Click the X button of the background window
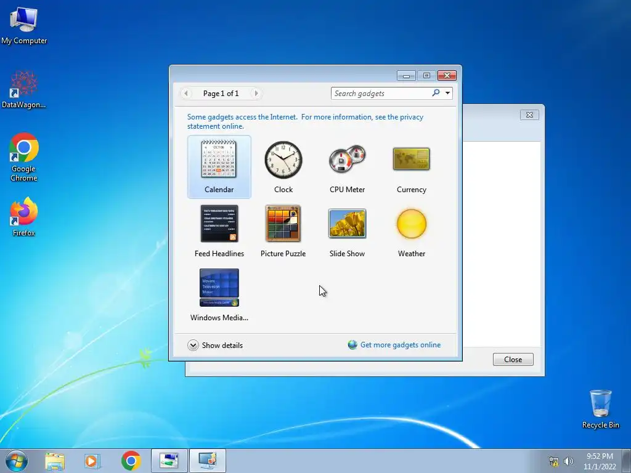 pos(529,115)
